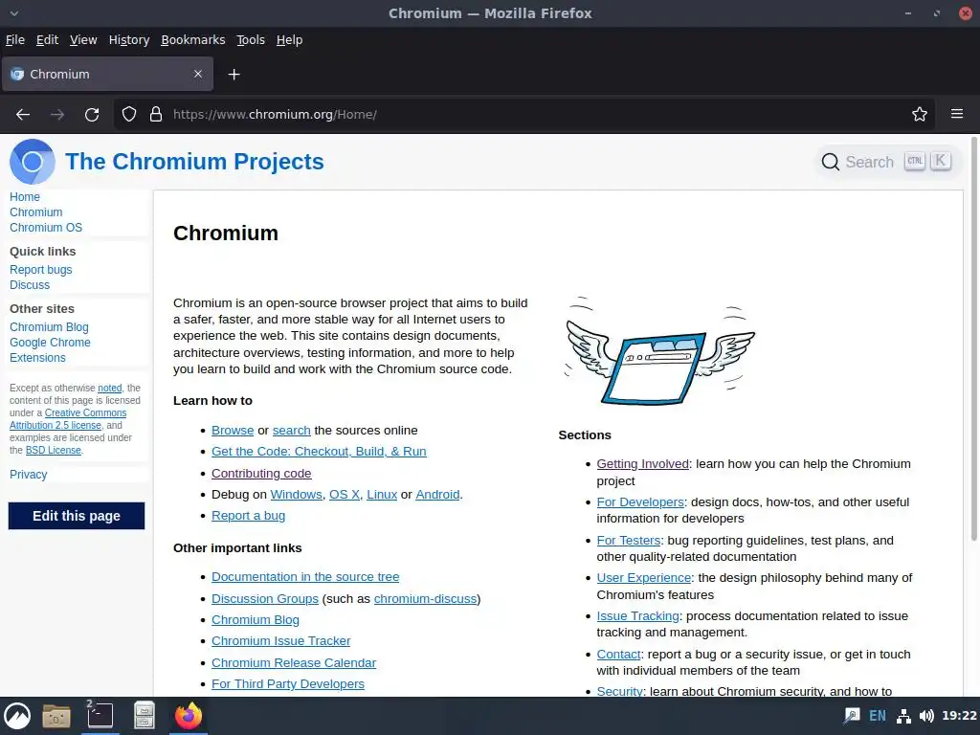This screenshot has width=980, height=735.
Task: Open Chromium Release Calendar link
Action: 294,662
